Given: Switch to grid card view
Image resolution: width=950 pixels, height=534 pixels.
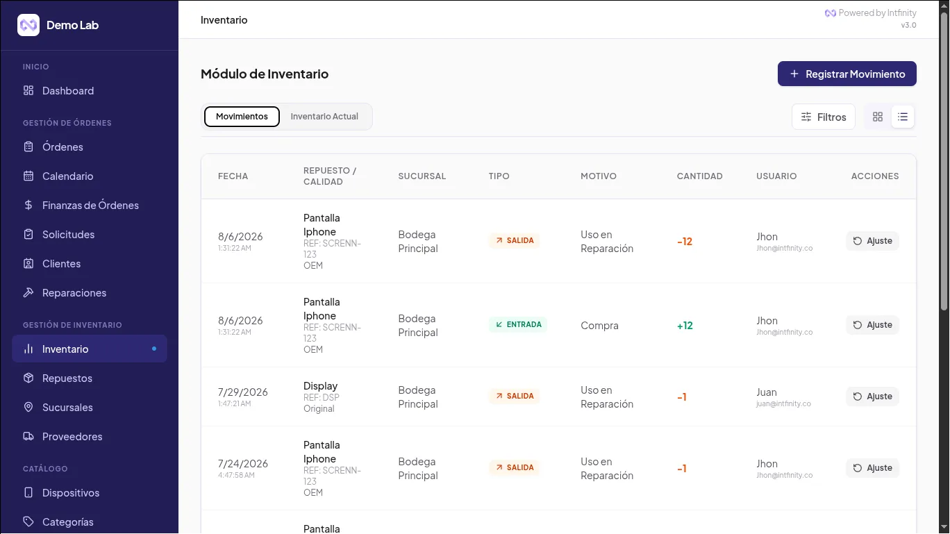Looking at the screenshot, I should click(878, 117).
